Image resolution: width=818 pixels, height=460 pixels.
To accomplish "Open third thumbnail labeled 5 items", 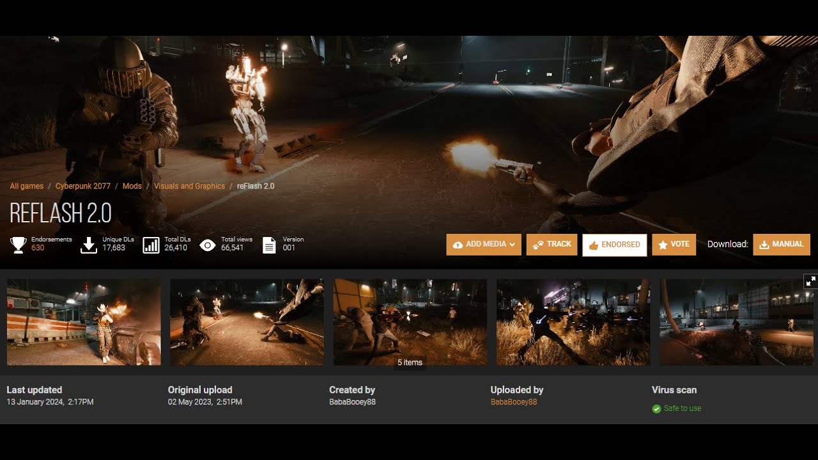I will tap(410, 322).
